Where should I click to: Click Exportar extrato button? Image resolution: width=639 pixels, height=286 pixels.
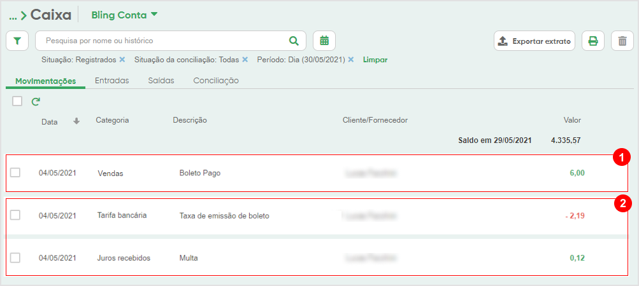coord(535,41)
